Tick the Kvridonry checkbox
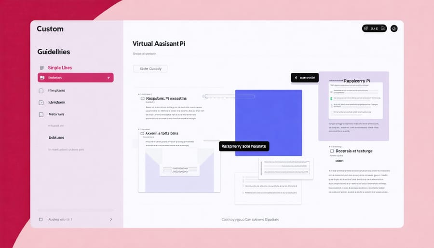Viewport: 434px width, 248px height. point(41,103)
